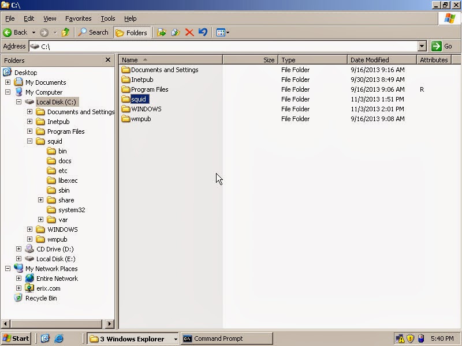Click the Folders pane horizontal scrollbar thumb

pos(56,324)
